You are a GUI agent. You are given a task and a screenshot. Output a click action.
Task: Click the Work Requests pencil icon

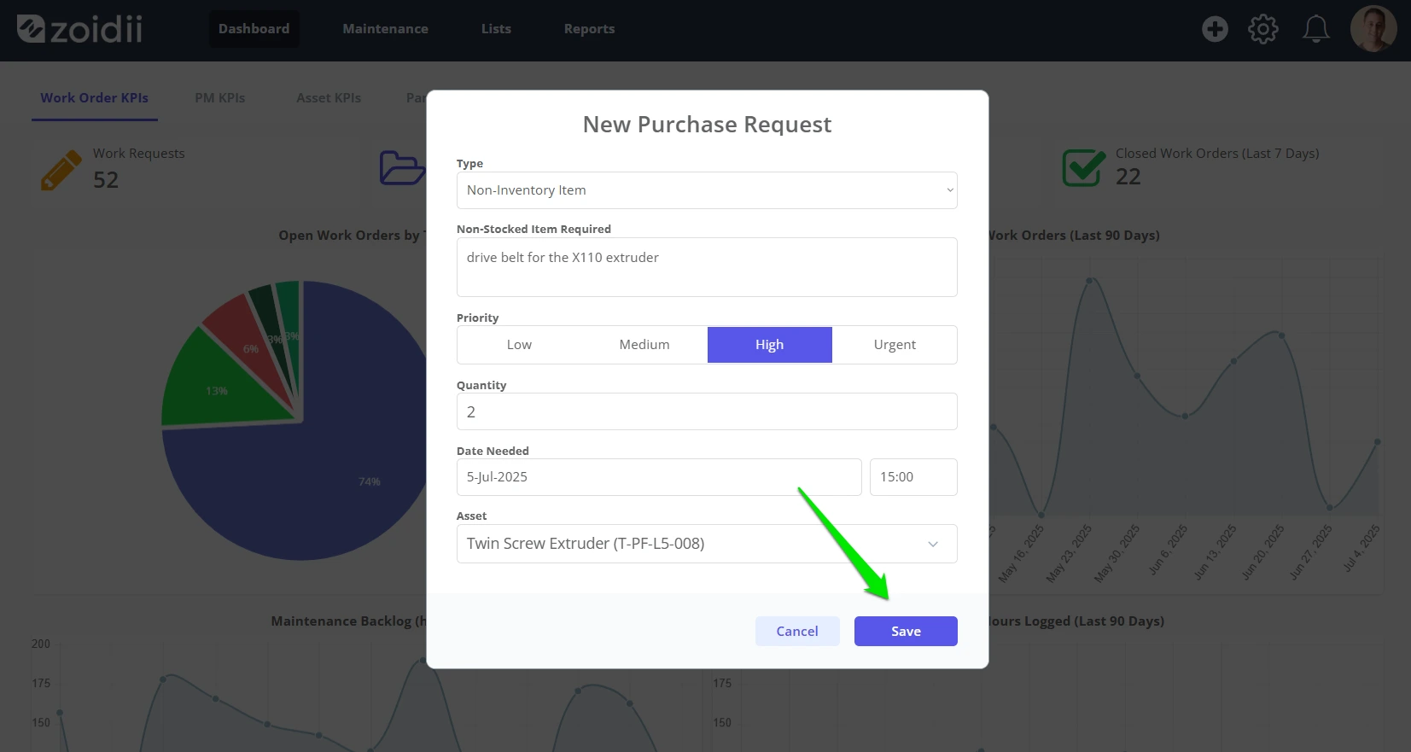click(x=61, y=170)
